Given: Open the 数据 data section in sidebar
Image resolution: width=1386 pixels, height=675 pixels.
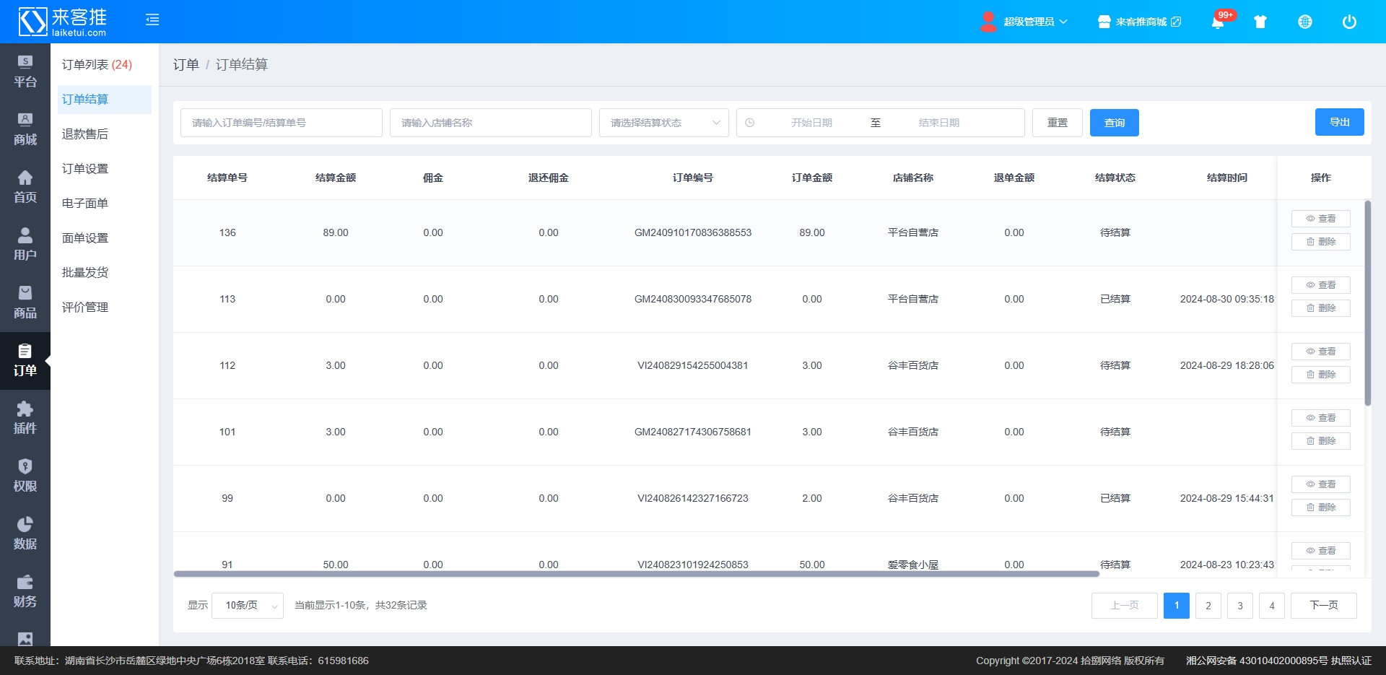Looking at the screenshot, I should tap(25, 534).
